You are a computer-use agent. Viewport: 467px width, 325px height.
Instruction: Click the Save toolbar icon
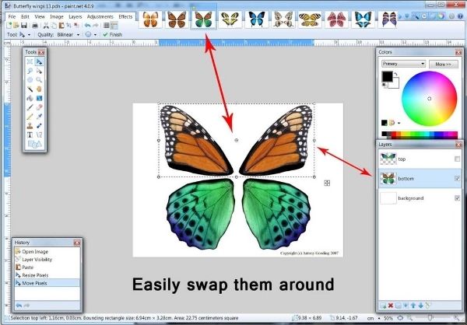click(x=24, y=26)
